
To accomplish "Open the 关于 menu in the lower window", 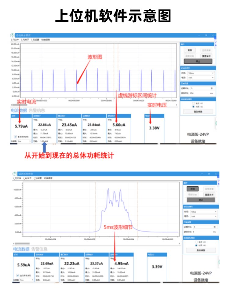I will [28, 178].
